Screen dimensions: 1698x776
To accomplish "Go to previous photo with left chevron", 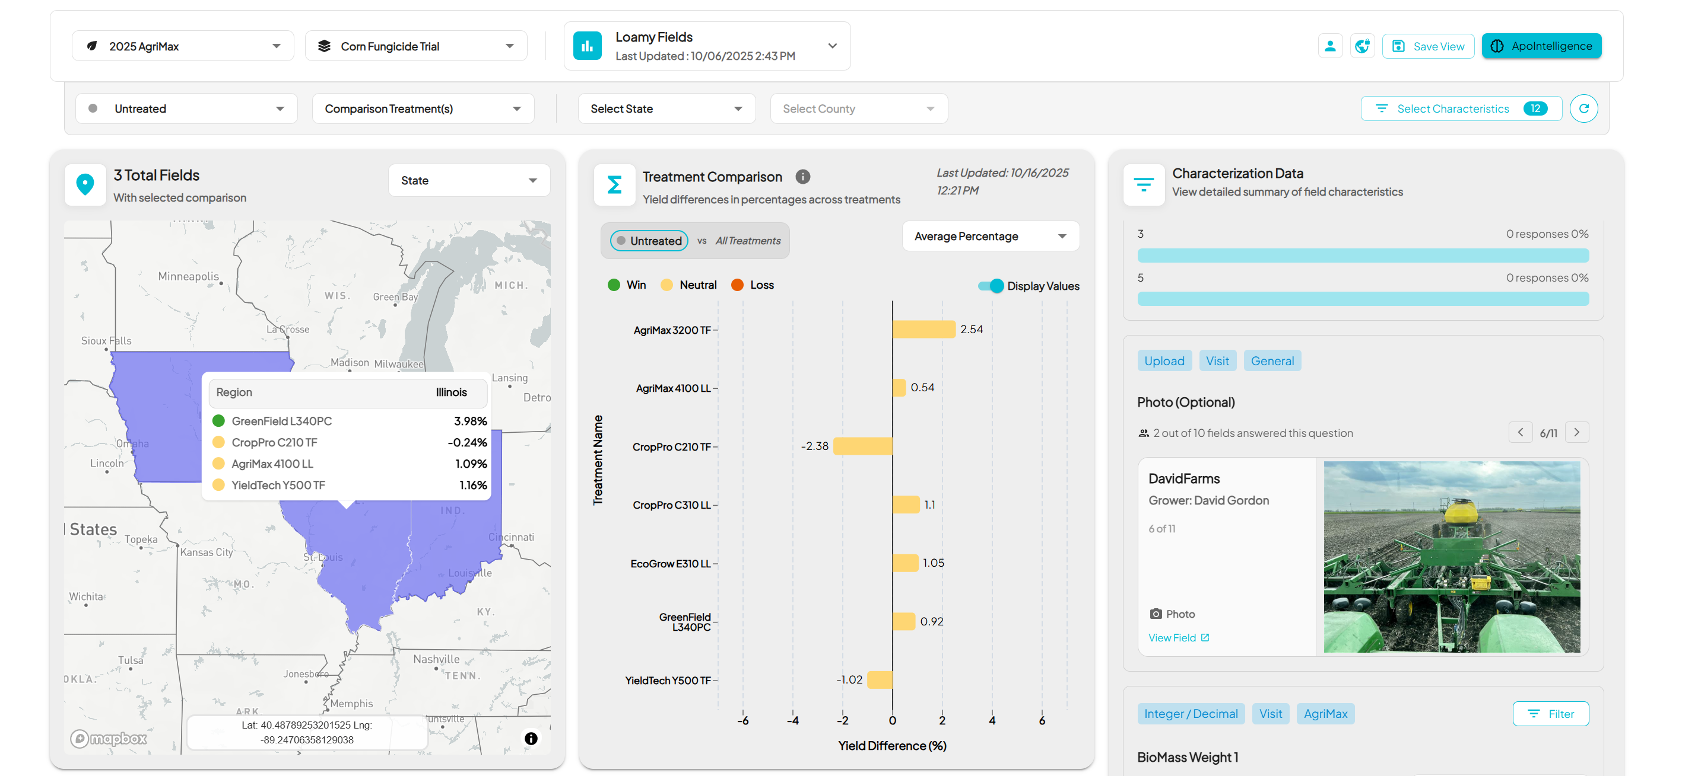I will [x=1520, y=432].
